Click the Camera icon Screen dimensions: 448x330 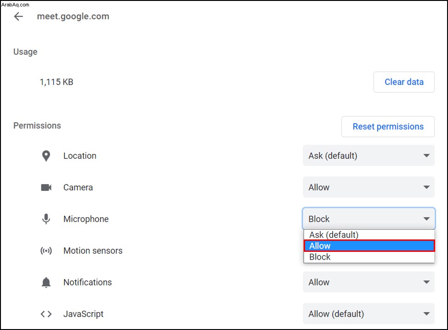pos(46,188)
